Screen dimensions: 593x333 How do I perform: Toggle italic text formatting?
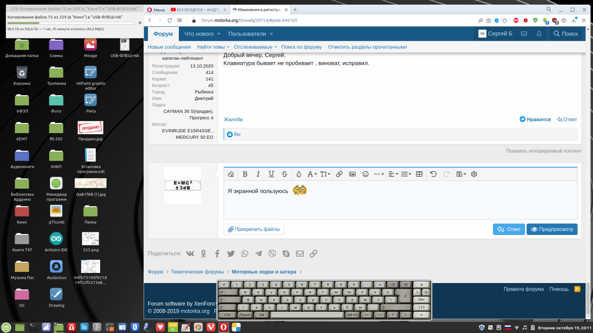pyautogui.click(x=258, y=174)
